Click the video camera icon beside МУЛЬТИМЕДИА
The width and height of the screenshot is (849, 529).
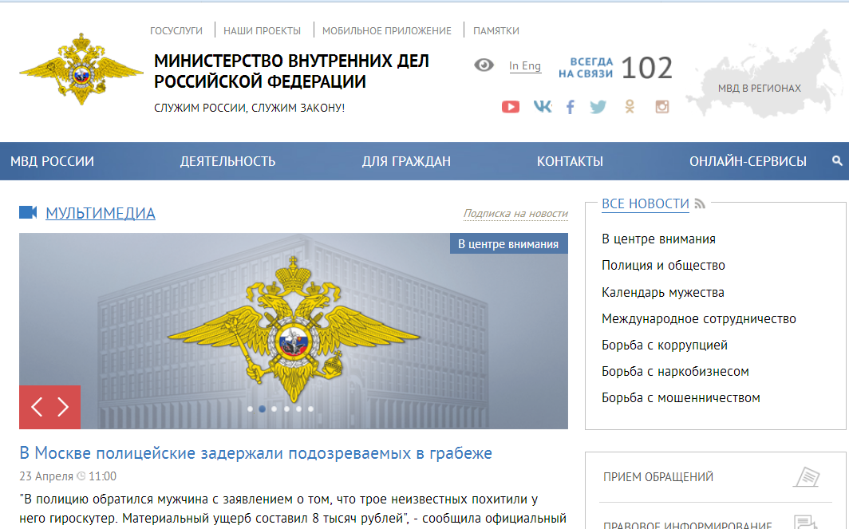[x=28, y=212]
